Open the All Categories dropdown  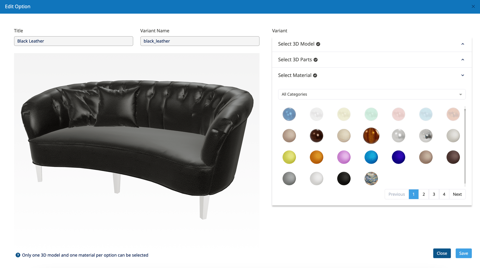372,94
